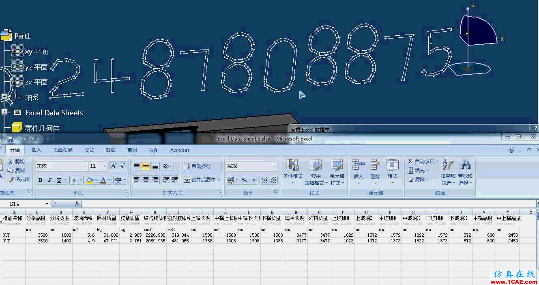Screen dimensions: 539x285
Task: Open Sort and Filter (排序和筛选)
Action: [x=448, y=172]
